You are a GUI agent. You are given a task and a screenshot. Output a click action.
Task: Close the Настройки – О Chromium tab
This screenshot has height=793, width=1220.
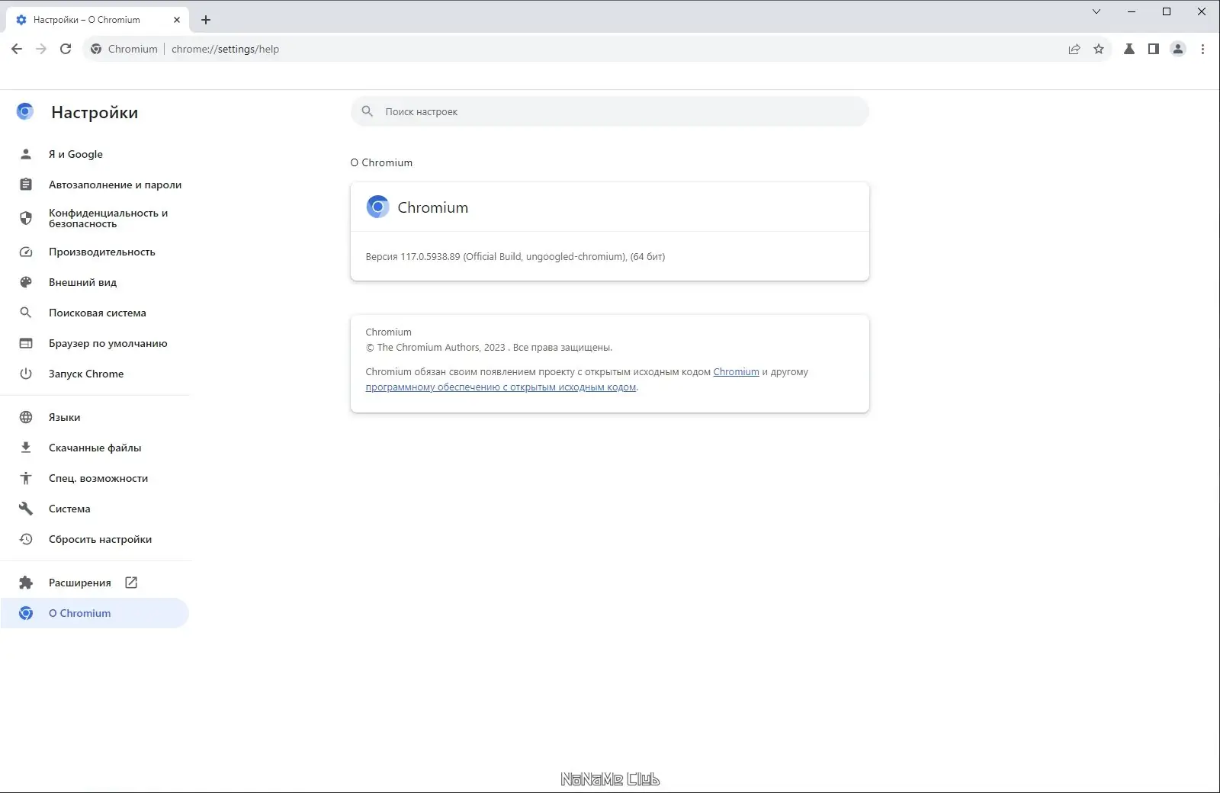[x=177, y=20]
